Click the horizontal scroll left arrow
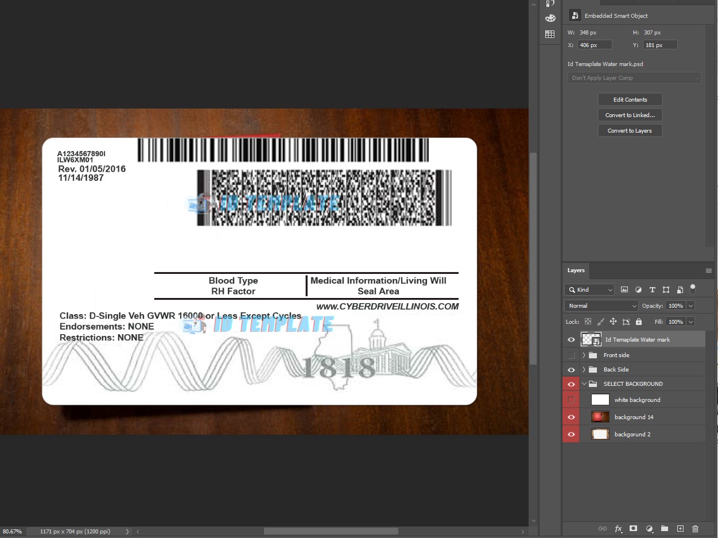 click(x=138, y=532)
